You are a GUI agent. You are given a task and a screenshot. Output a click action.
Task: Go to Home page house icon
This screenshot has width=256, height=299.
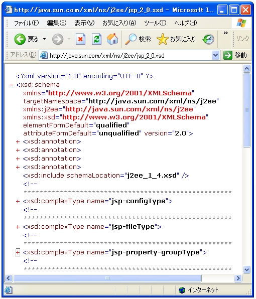pyautogui.click(x=112, y=39)
